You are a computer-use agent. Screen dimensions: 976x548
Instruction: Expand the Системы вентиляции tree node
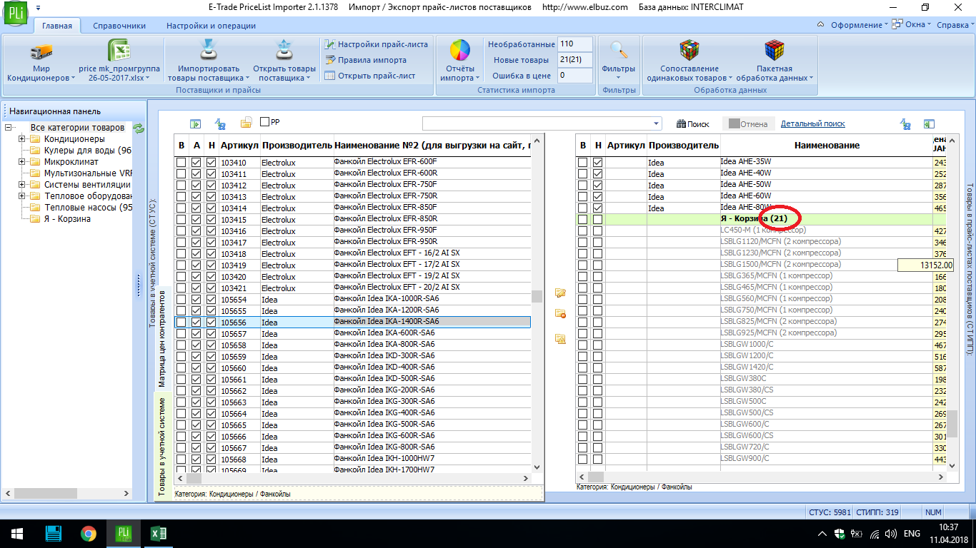pos(22,185)
